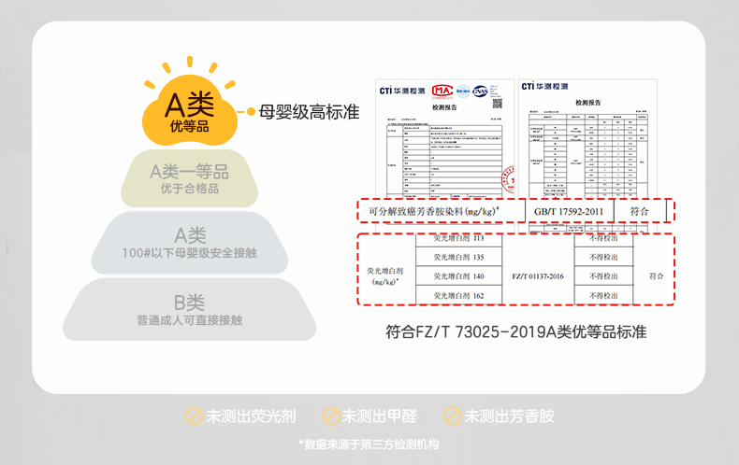Screen dimensions: 739x465
Task: Click the CNAS logo on the report
Action: [x=480, y=92]
